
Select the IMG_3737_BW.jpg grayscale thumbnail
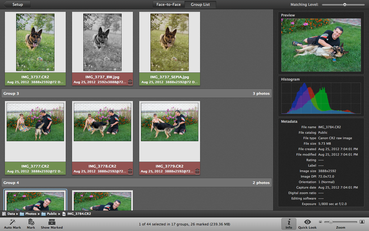[102, 42]
